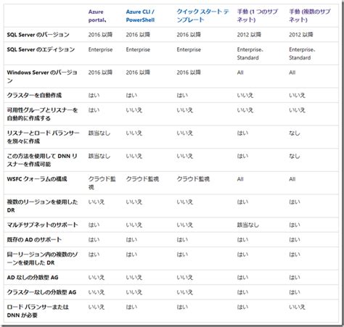The image size is (344, 327).
Task: Click 'クラウド監視' under Azure CLI / PowerShell column
Action: (142, 179)
